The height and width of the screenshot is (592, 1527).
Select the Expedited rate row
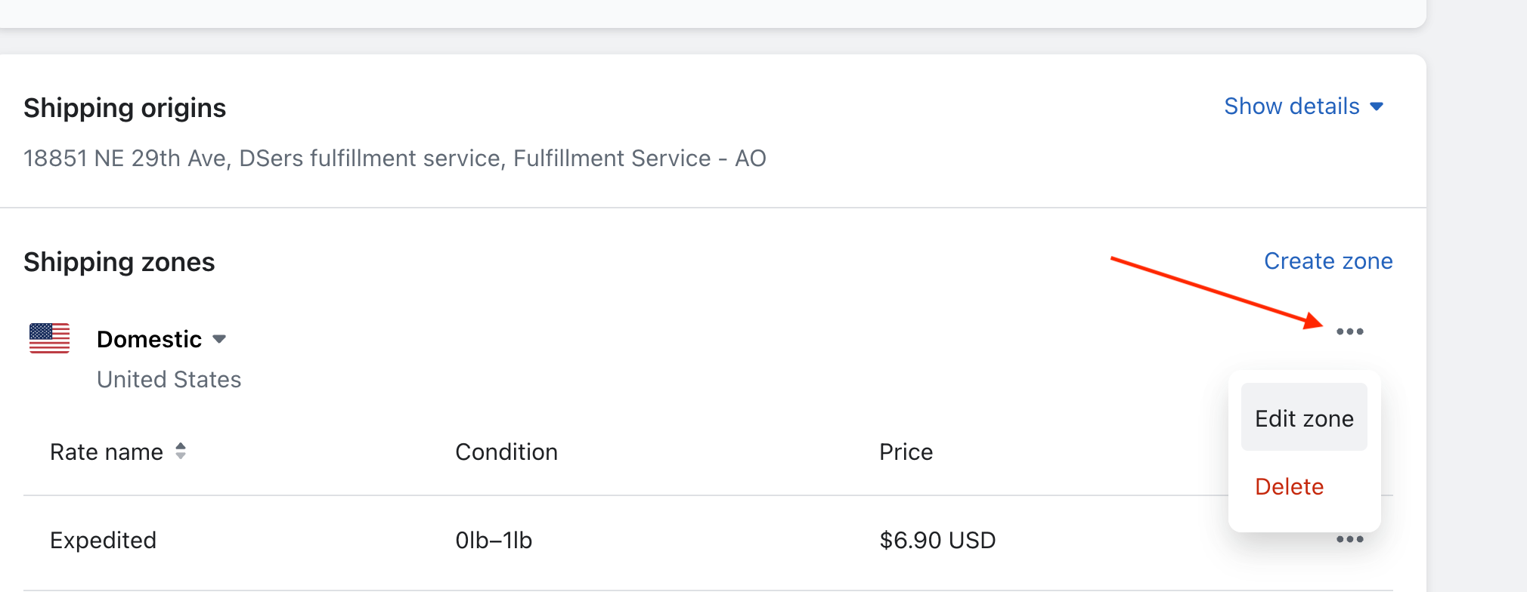click(x=708, y=541)
